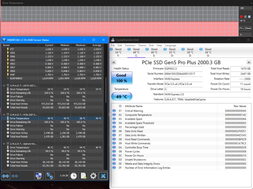
Task: Select the Percentage Used attribute row
Action: coord(179,127)
